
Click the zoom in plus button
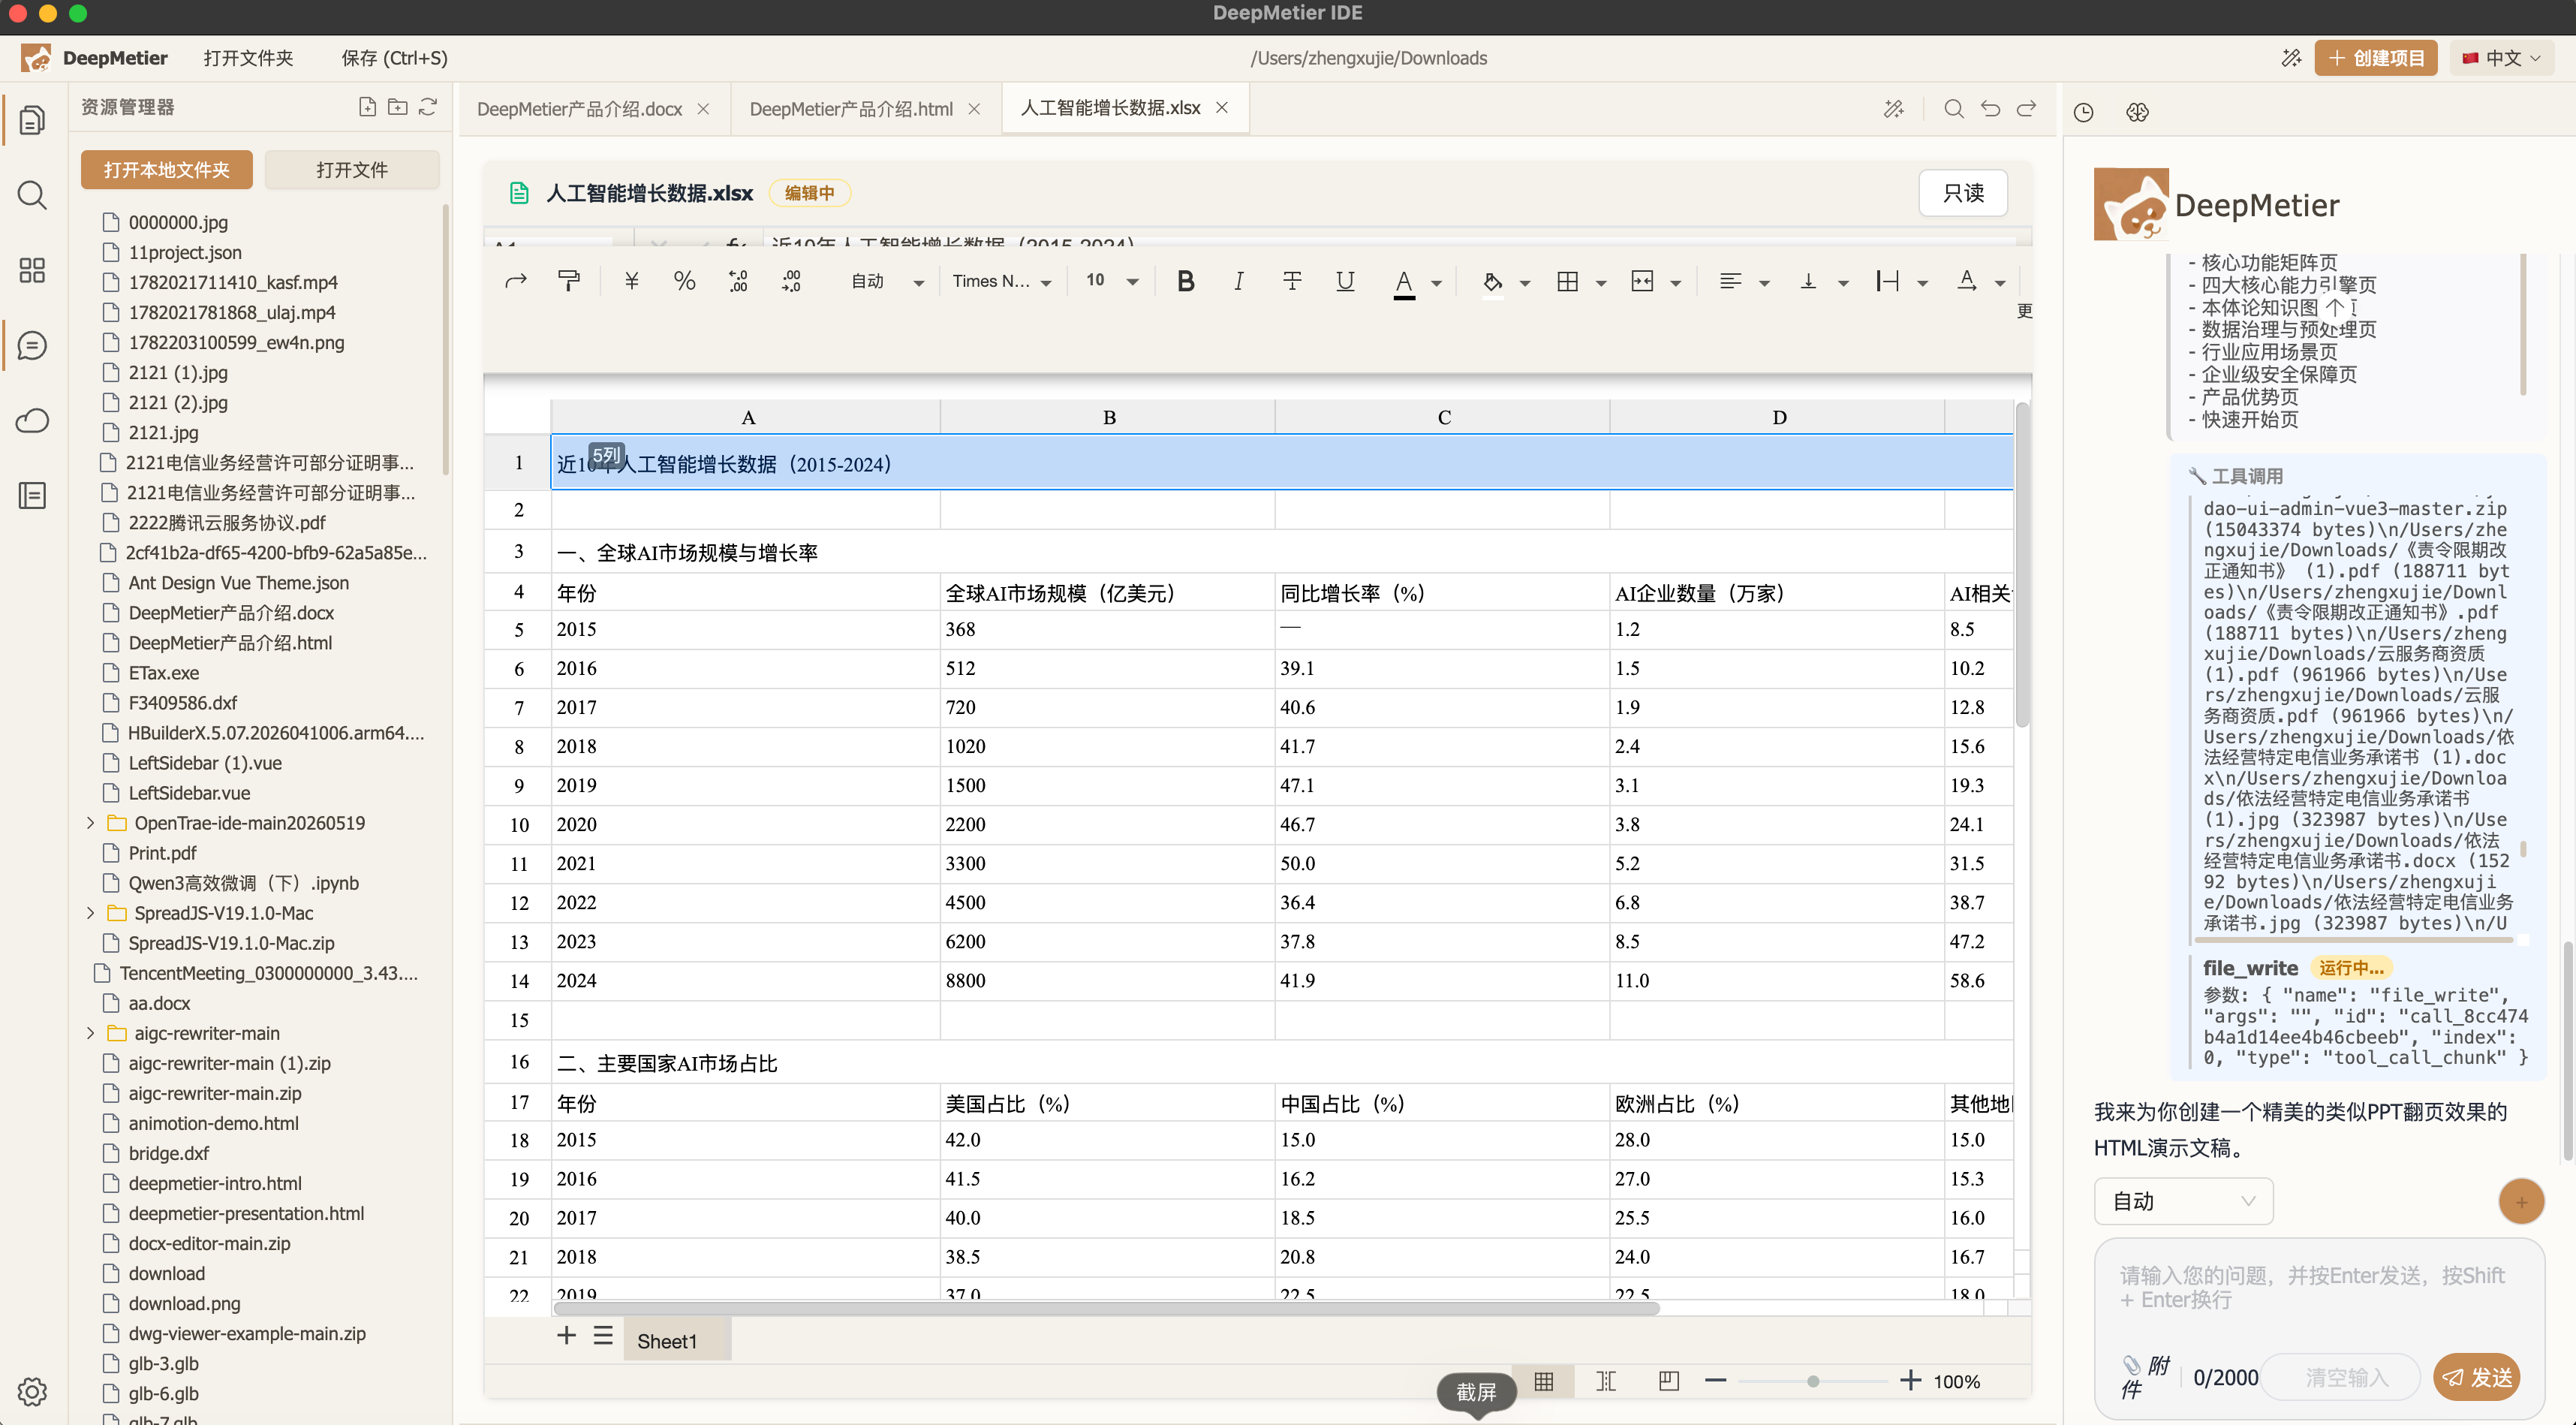click(1910, 1381)
